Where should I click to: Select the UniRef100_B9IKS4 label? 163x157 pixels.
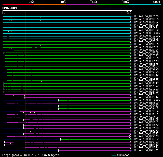point(146,28)
